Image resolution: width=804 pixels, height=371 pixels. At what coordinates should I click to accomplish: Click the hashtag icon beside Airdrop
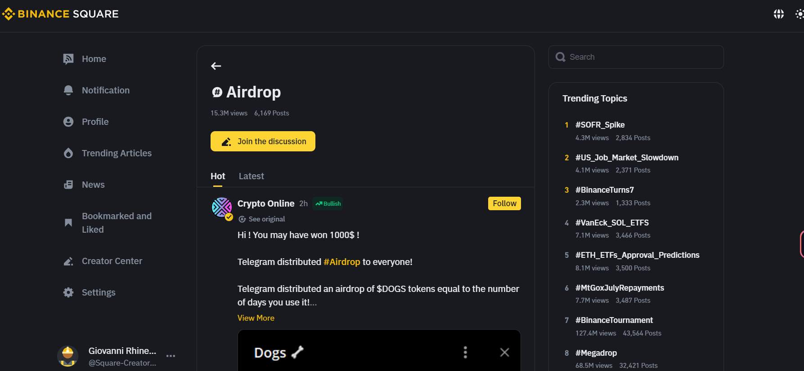click(217, 92)
